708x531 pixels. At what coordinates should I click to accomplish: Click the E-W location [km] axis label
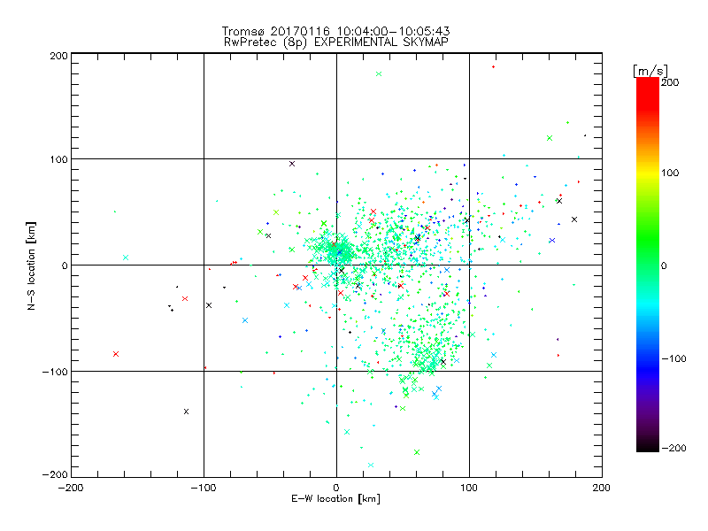coord(335,499)
